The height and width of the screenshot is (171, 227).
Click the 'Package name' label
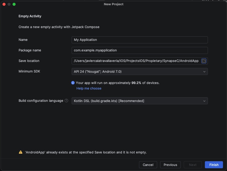pyautogui.click(x=30, y=50)
